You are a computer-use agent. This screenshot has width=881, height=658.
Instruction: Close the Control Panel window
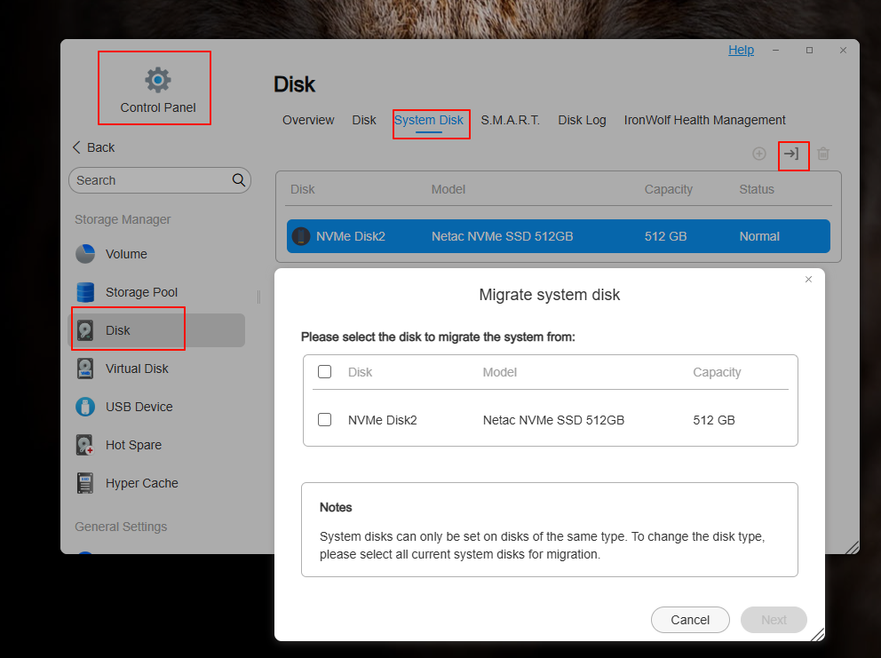click(843, 50)
